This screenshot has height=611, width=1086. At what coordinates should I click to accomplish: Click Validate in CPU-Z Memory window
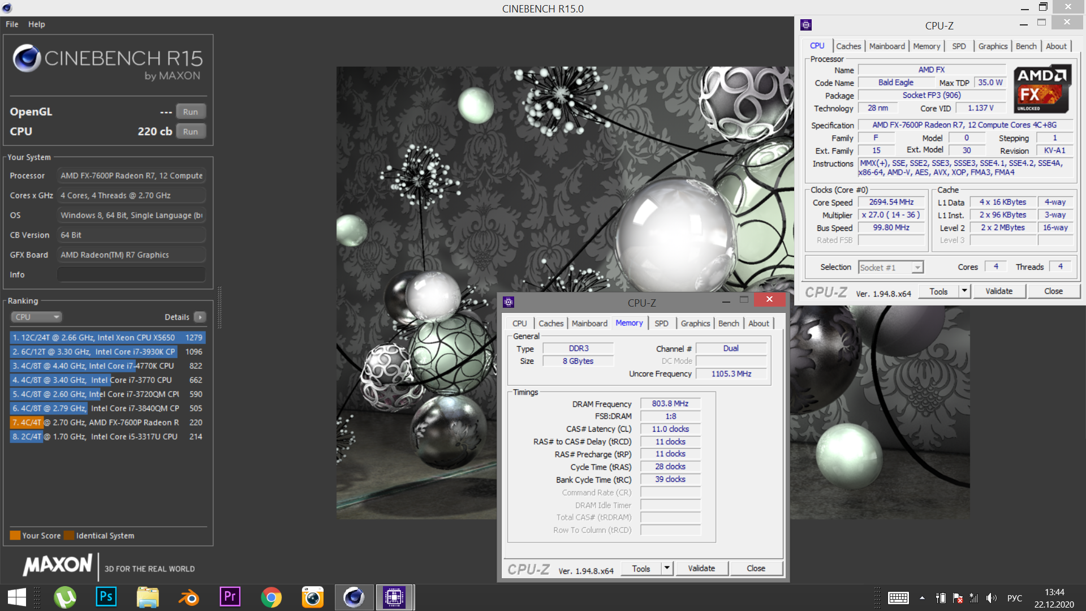coord(701,569)
